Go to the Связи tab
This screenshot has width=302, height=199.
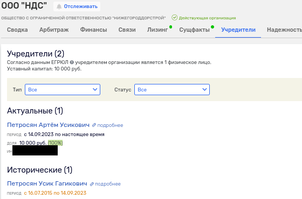127,30
